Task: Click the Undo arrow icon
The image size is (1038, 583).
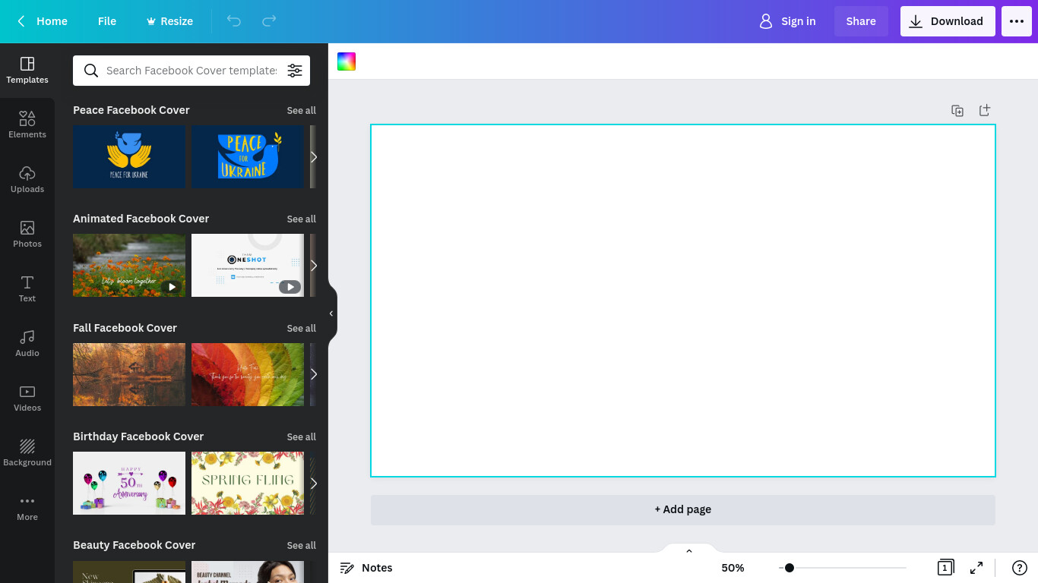Action: (234, 21)
